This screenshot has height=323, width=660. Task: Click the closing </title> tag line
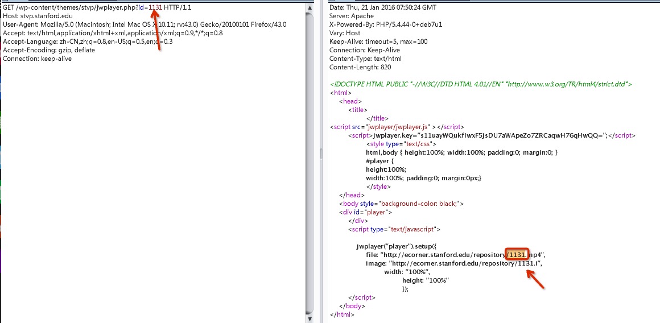pyautogui.click(x=378, y=118)
